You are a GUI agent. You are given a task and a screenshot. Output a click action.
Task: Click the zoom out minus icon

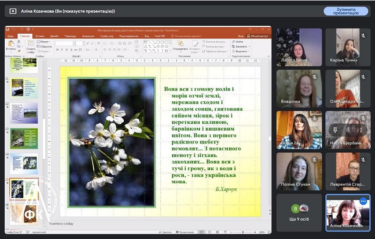(231, 232)
